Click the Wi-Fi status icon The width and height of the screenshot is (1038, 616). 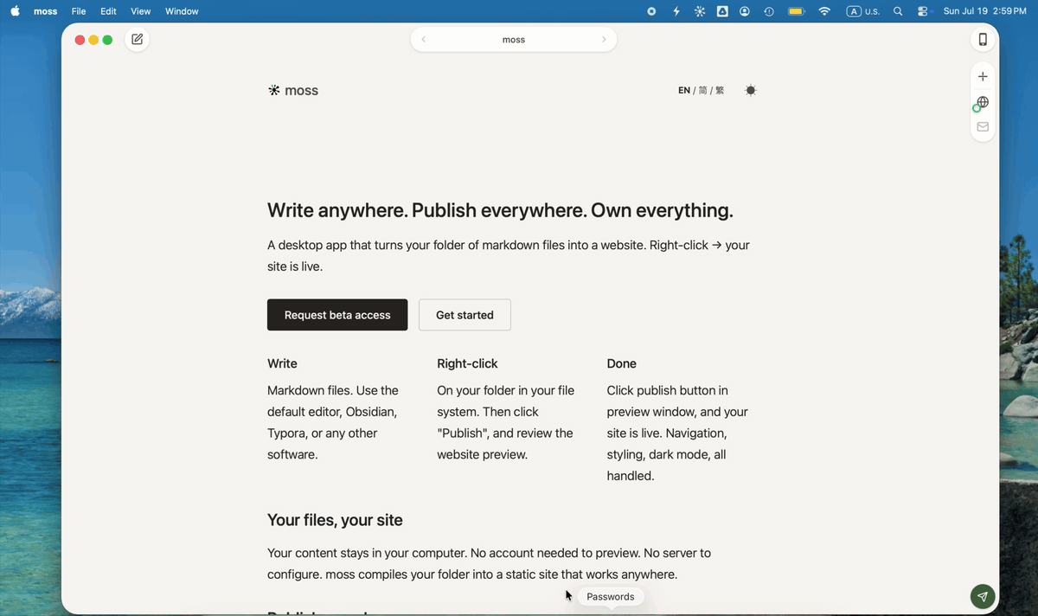[824, 11]
